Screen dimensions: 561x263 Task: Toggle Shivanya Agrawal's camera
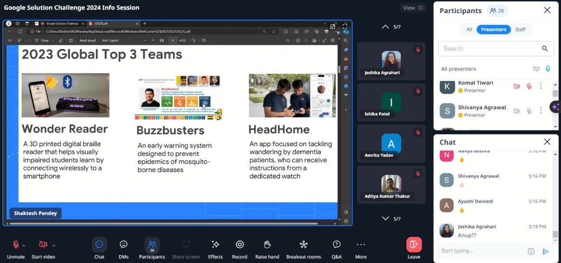517,111
